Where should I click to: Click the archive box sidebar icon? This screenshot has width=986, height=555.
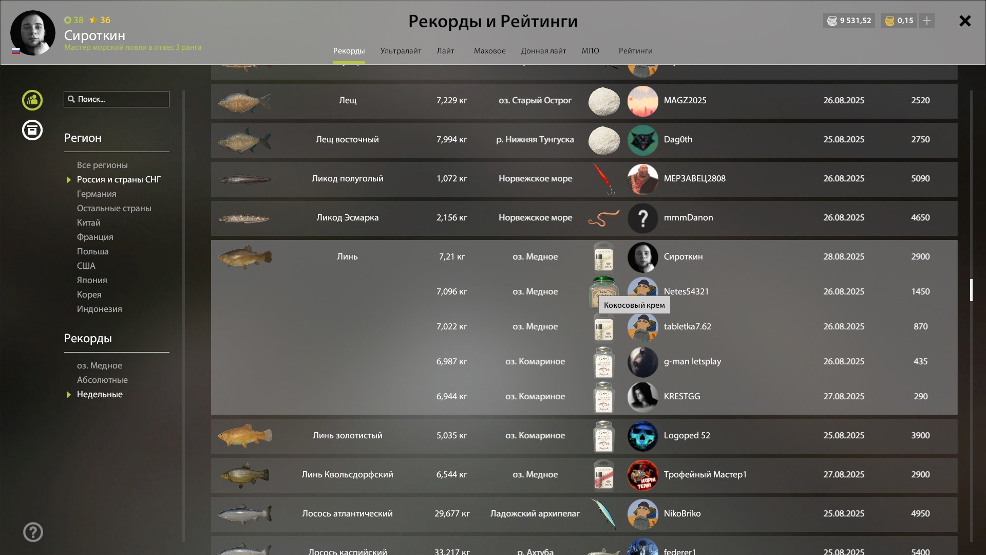[x=32, y=130]
